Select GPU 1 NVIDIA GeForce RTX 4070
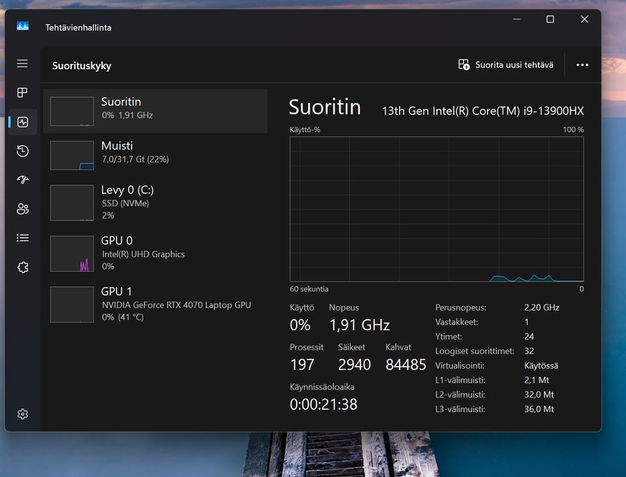Screen dimensions: 626x477 tap(155, 303)
